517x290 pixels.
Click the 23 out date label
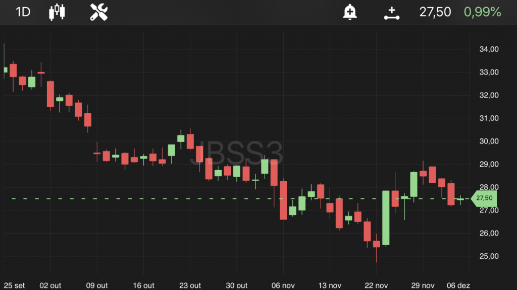(x=190, y=285)
